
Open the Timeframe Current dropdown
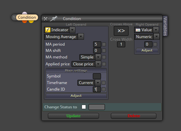click(x=98, y=83)
